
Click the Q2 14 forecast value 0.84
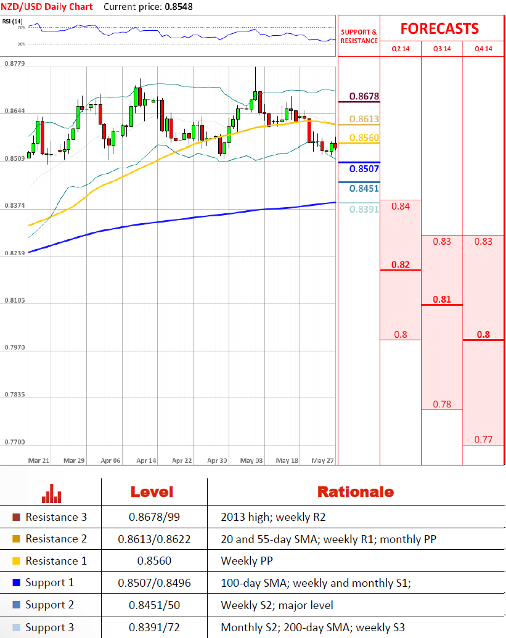pos(401,207)
